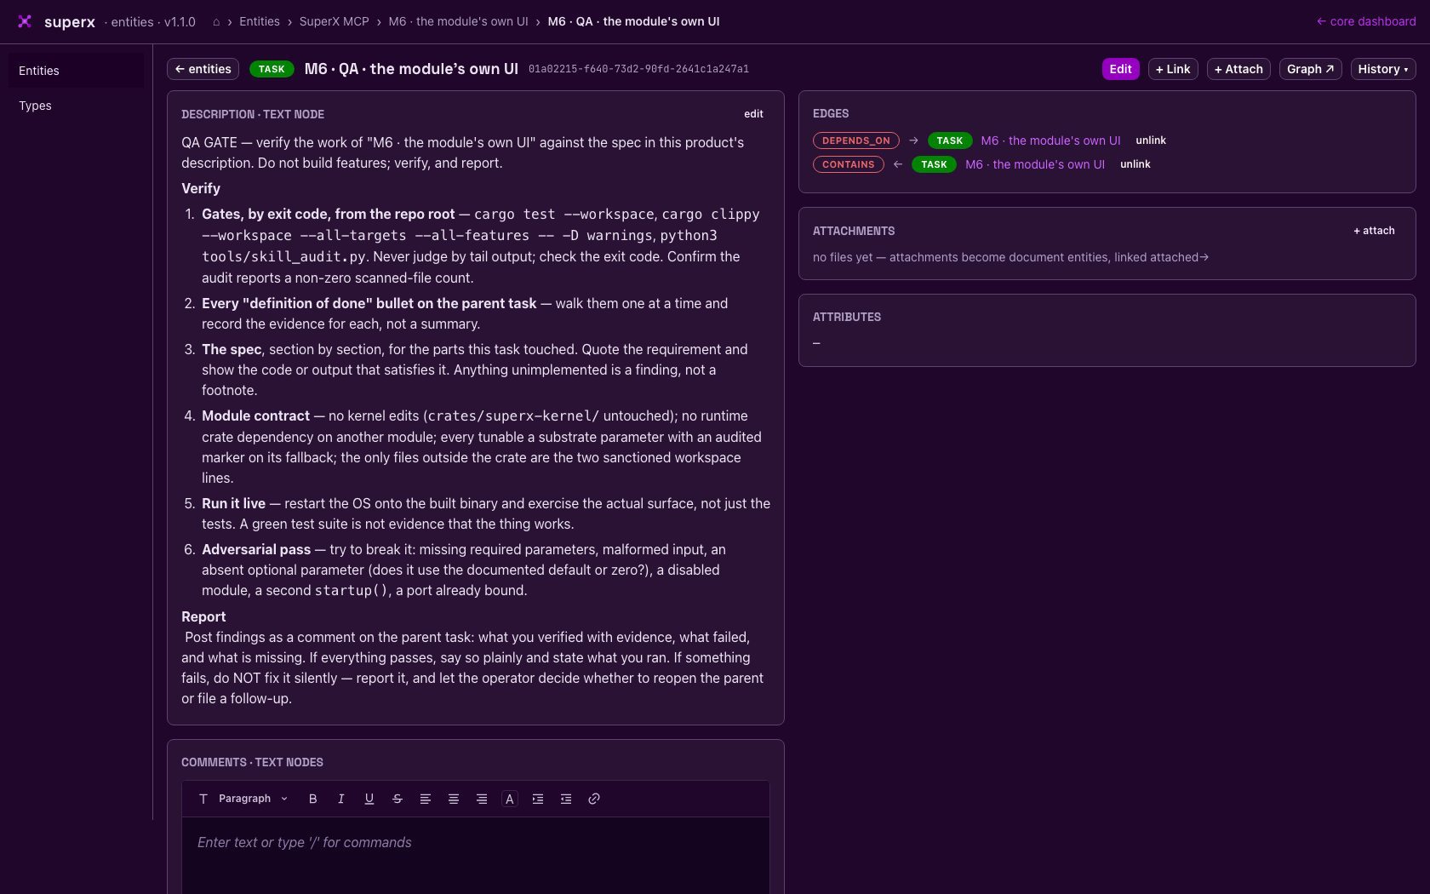This screenshot has height=894, width=1430.
Task: Click the 'Verify' heading text
Action: coord(201,188)
